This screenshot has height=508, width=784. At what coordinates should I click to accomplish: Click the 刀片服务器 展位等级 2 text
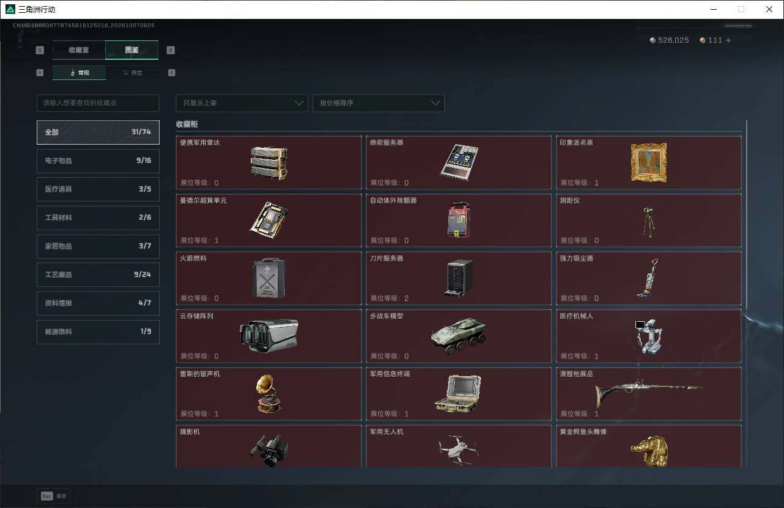coord(390,299)
